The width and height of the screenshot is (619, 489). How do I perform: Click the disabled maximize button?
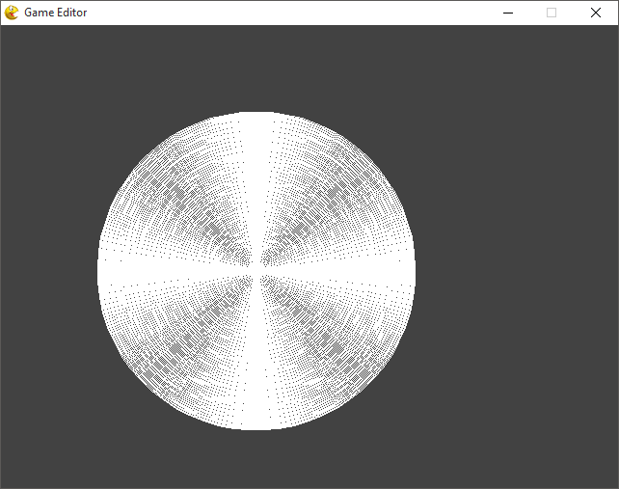552,14
